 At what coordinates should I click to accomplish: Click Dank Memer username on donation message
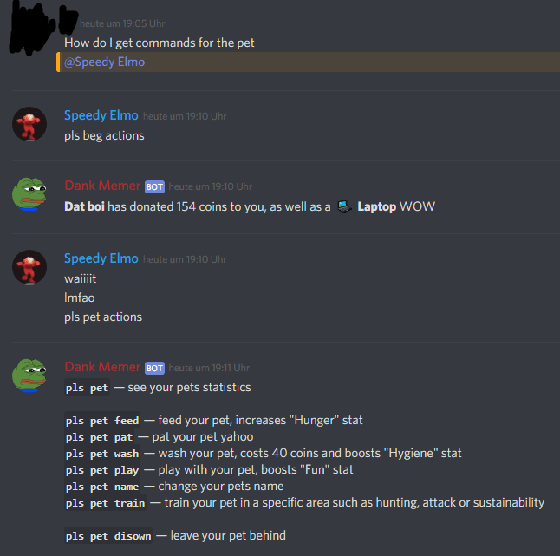(x=102, y=186)
